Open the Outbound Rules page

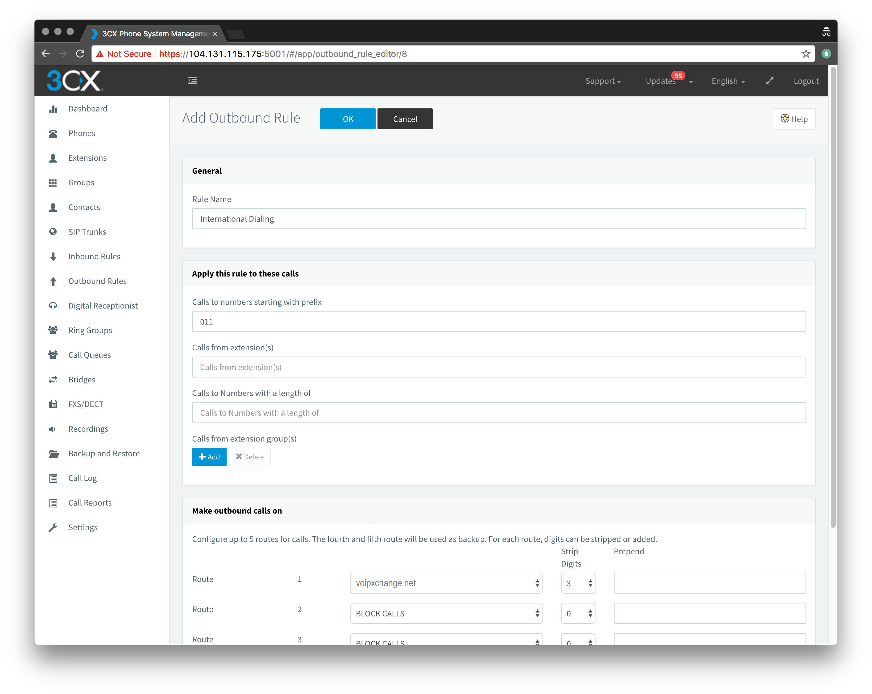pyautogui.click(x=98, y=281)
